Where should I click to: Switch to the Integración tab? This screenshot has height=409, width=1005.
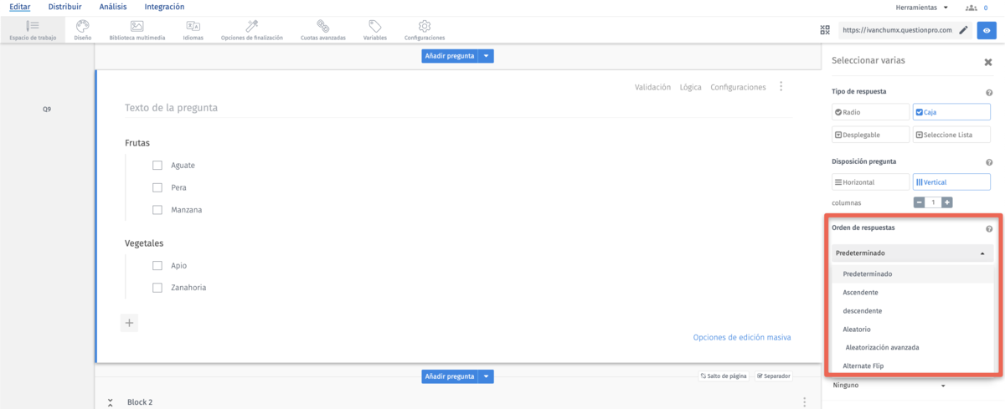point(164,7)
